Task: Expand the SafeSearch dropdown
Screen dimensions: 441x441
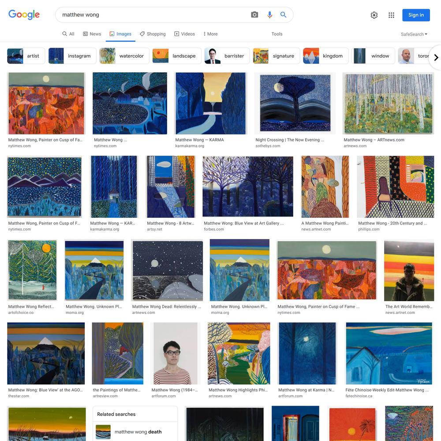Action: click(x=414, y=34)
